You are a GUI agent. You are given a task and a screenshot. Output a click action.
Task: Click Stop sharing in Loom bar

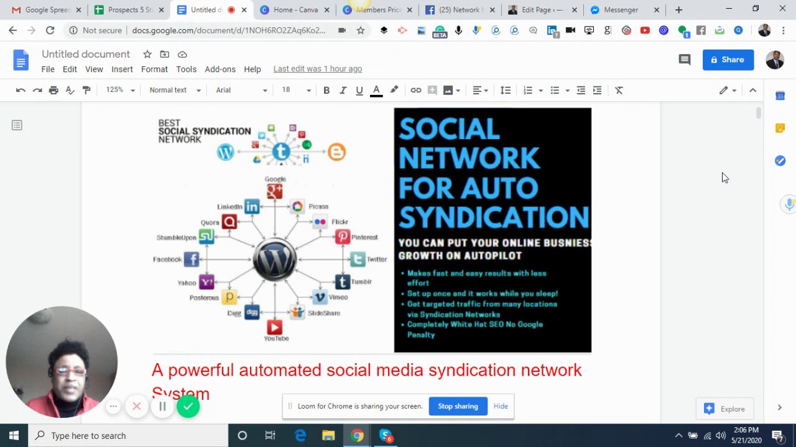pyautogui.click(x=458, y=406)
